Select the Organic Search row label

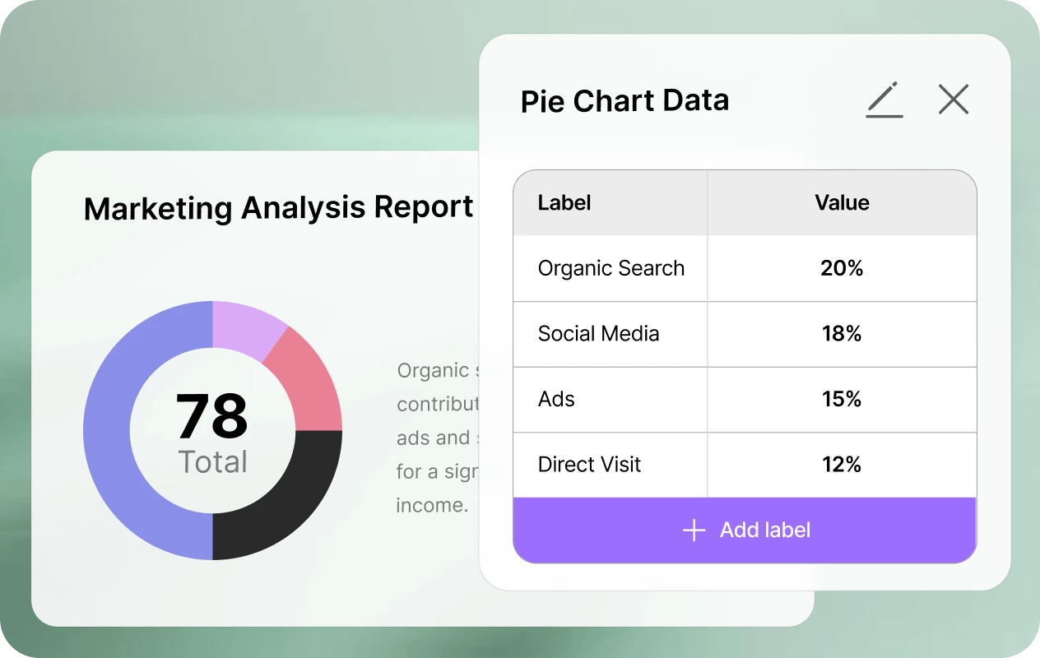(611, 268)
